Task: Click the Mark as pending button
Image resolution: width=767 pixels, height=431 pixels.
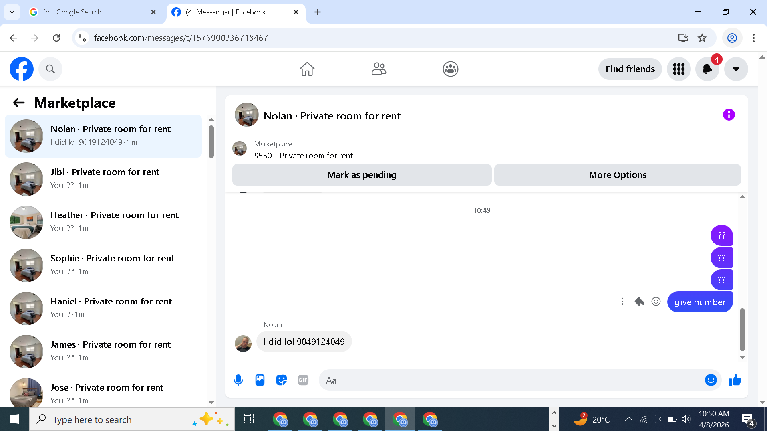Action: 362,175
